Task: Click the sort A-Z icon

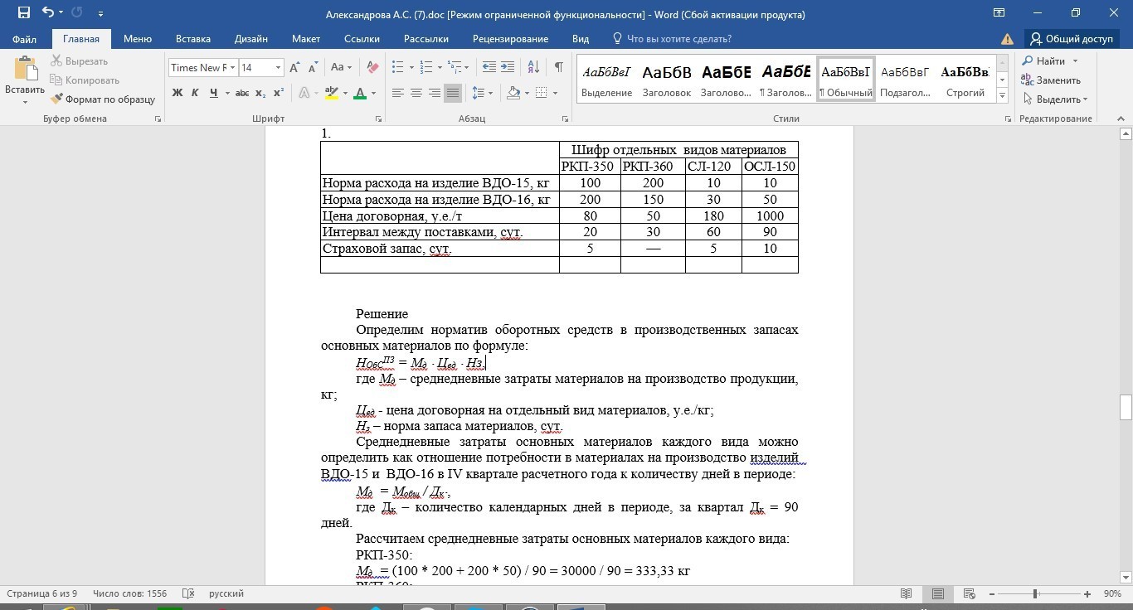Action: point(533,67)
